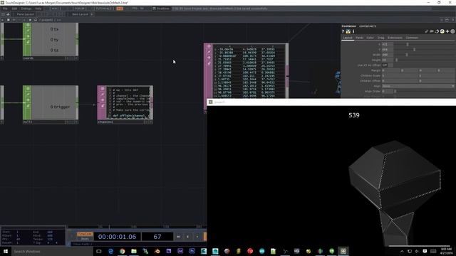Open the Dialogs menu

(x=26, y=9)
